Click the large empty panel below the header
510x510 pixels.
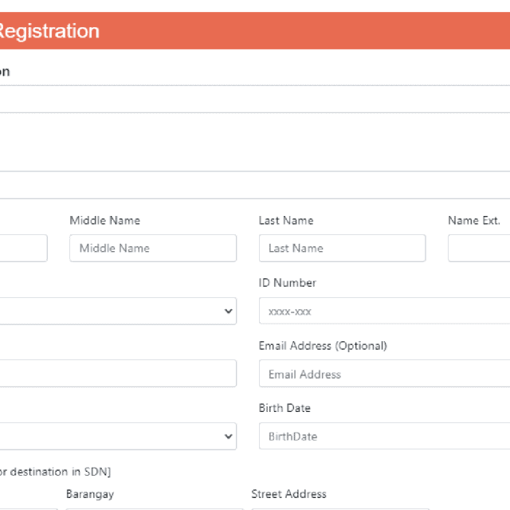(x=255, y=142)
